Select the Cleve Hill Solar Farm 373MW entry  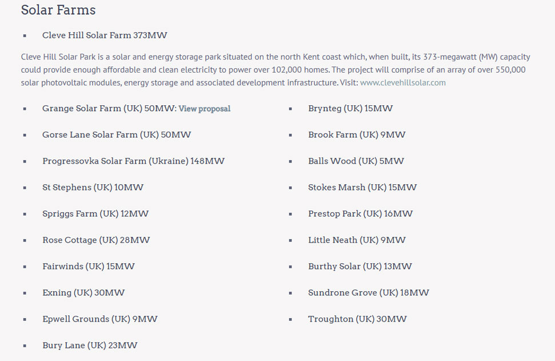pyautogui.click(x=105, y=35)
